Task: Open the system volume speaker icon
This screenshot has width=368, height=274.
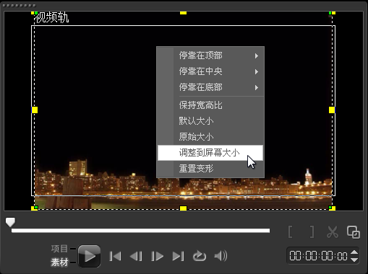Action: (221, 256)
